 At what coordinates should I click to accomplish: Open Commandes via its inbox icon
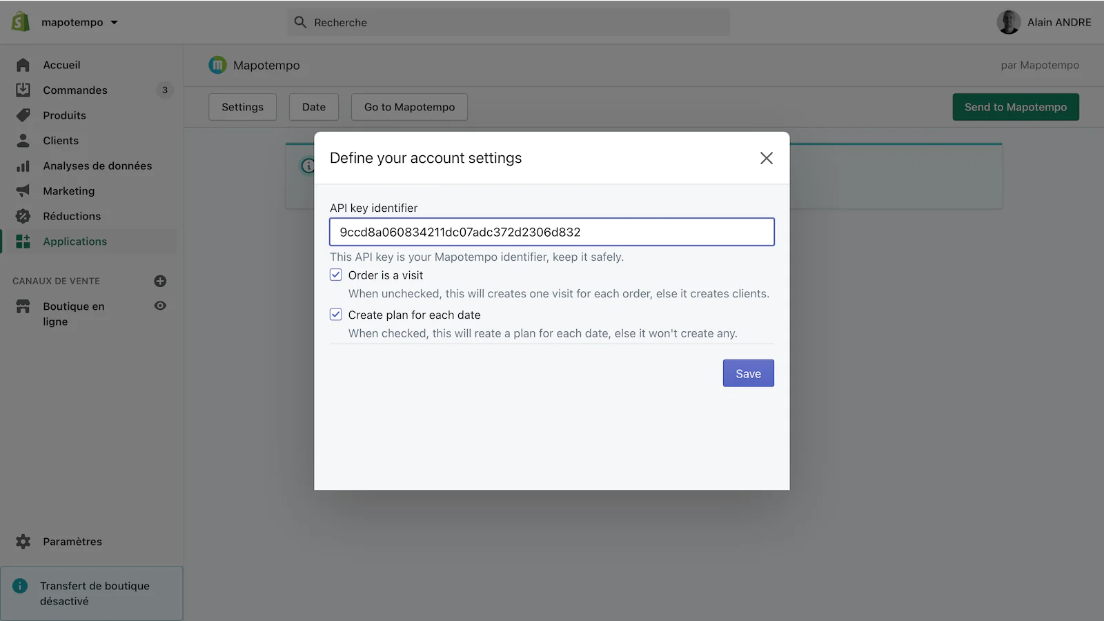(23, 90)
